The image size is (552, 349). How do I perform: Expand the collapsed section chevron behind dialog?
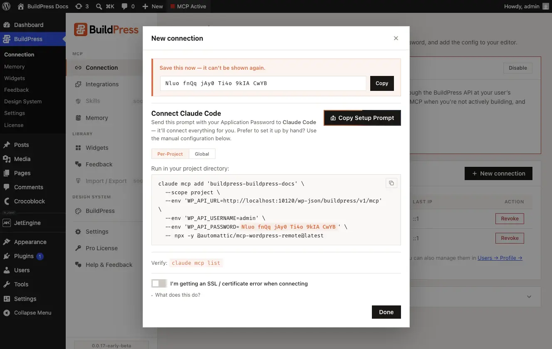click(529, 297)
